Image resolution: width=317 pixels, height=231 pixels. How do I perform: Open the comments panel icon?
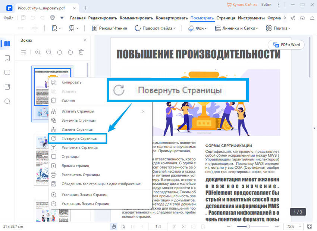click(7, 72)
